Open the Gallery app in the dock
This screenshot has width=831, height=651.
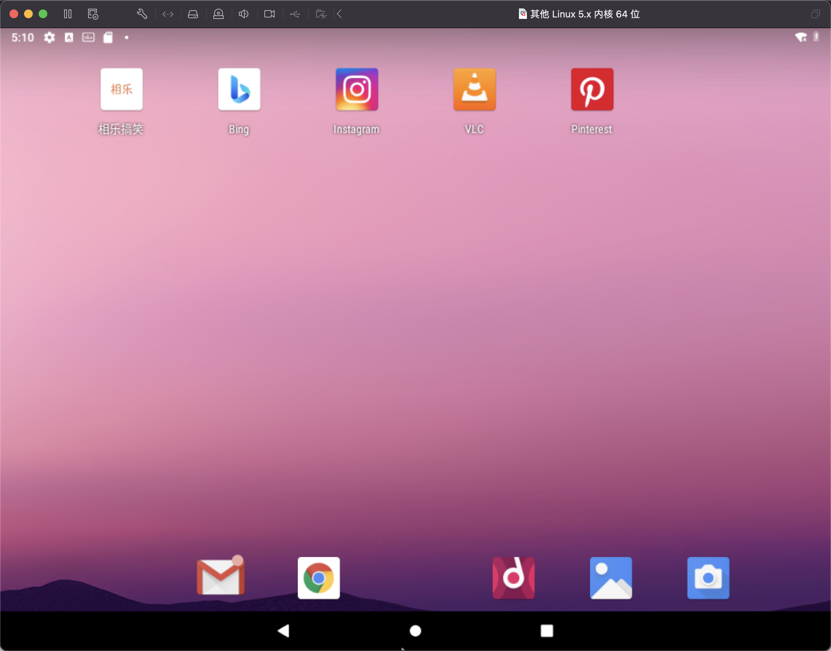coord(611,578)
